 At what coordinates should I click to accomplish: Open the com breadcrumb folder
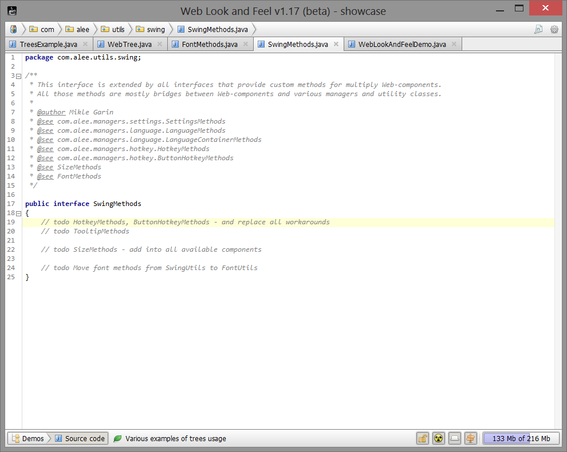pos(42,29)
